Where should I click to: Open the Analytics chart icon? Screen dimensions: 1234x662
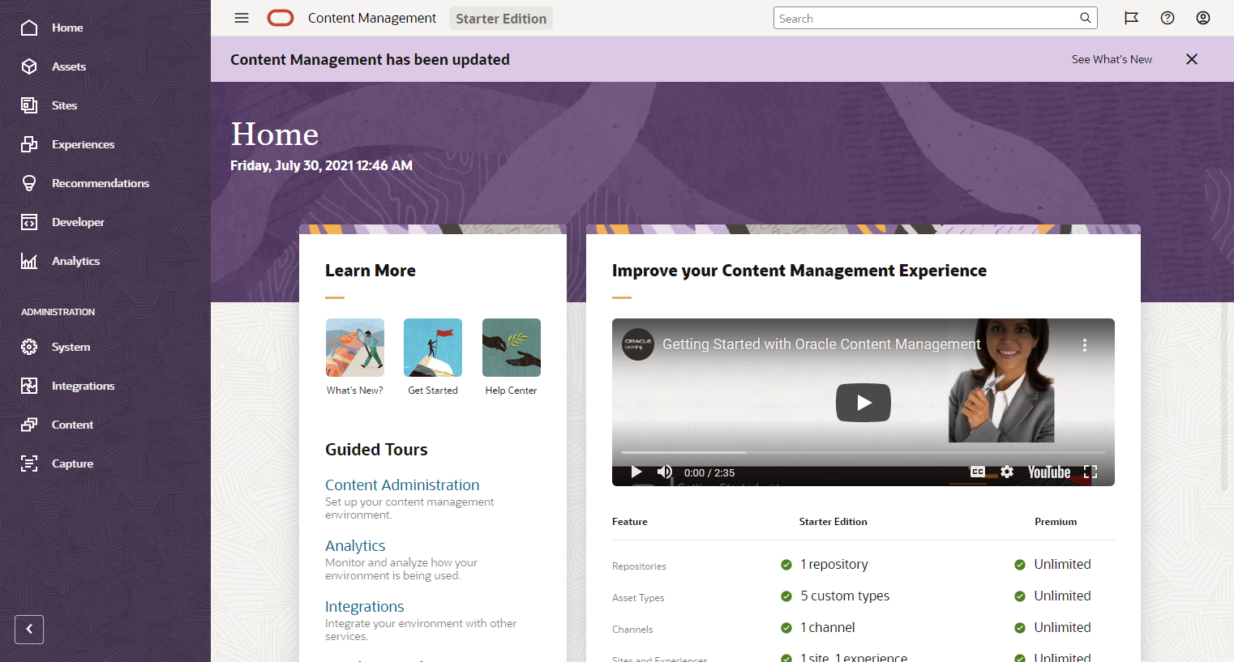click(29, 261)
